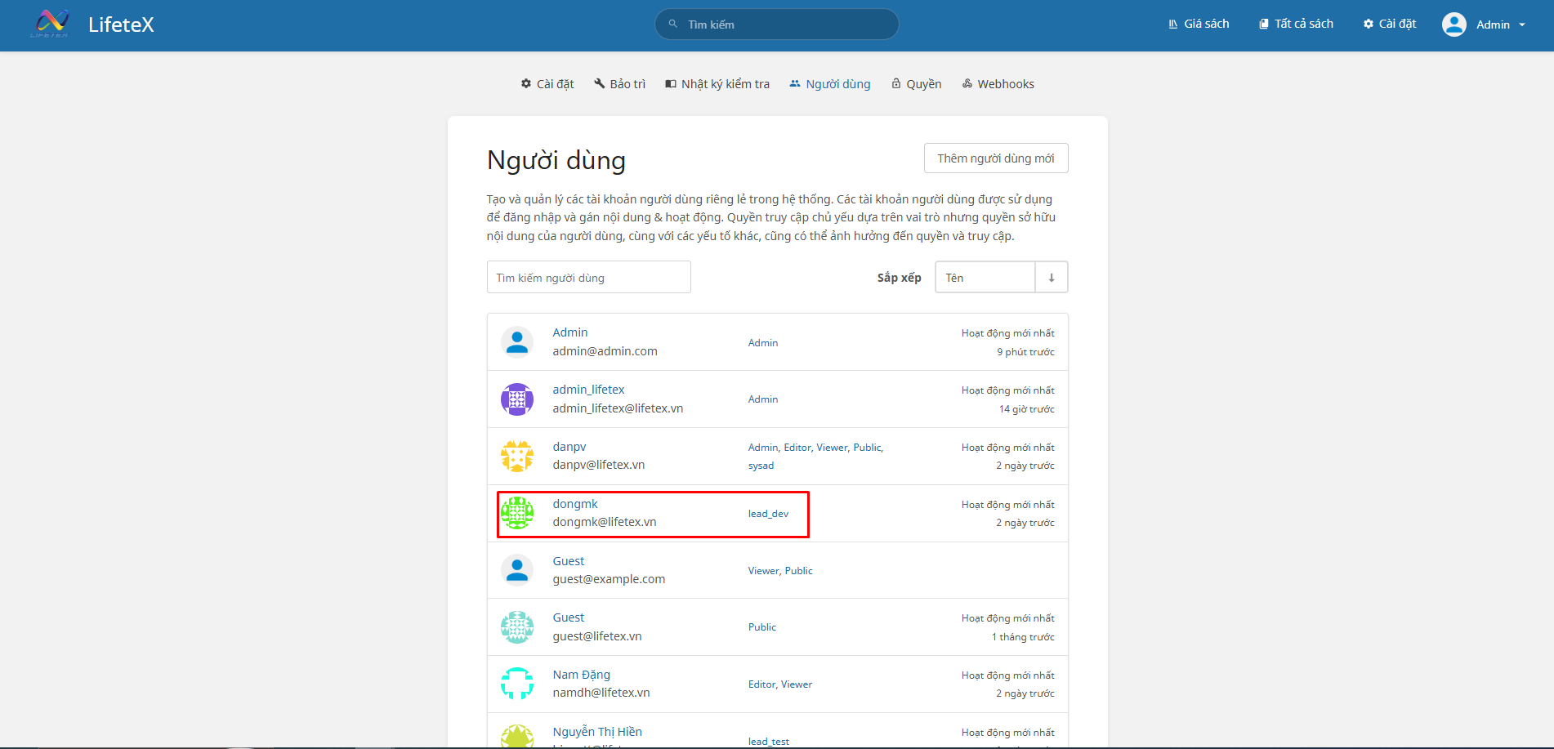The image size is (1554, 749).
Task: Toggle sort direction arrow button
Action: [x=1051, y=278]
